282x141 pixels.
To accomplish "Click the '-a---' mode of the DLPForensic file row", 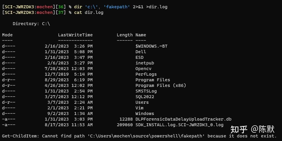I will tap(9, 119).
